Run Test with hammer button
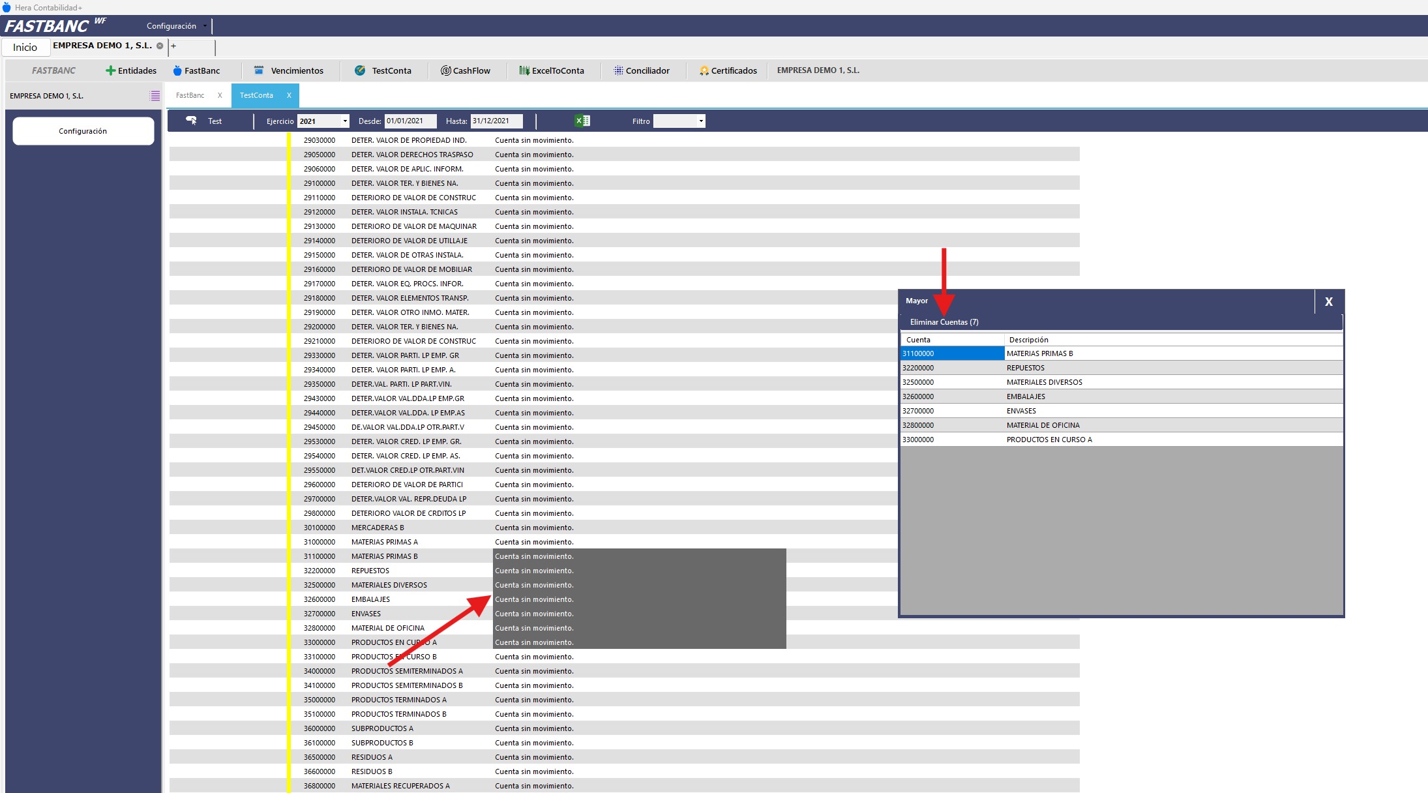This screenshot has height=793, width=1428. point(192,121)
